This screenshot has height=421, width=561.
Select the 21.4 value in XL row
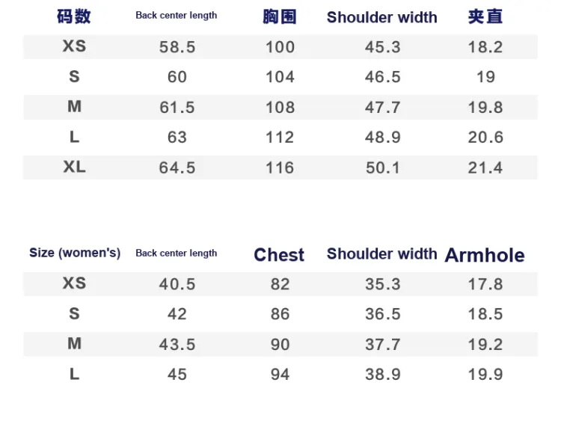pyautogui.click(x=485, y=168)
